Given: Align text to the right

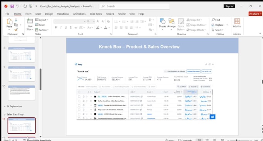Looking at the screenshot, I should tap(126, 27).
